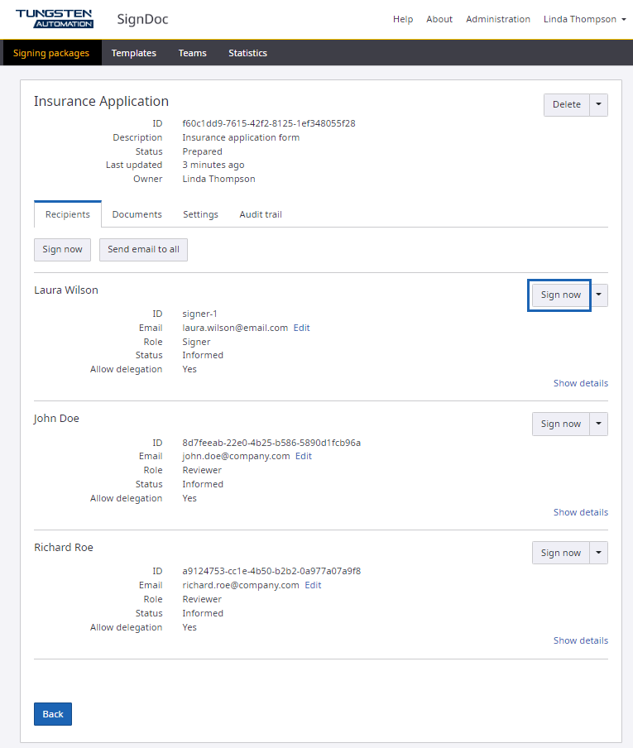Open the Statistics page
The height and width of the screenshot is (748, 633).
coord(247,53)
